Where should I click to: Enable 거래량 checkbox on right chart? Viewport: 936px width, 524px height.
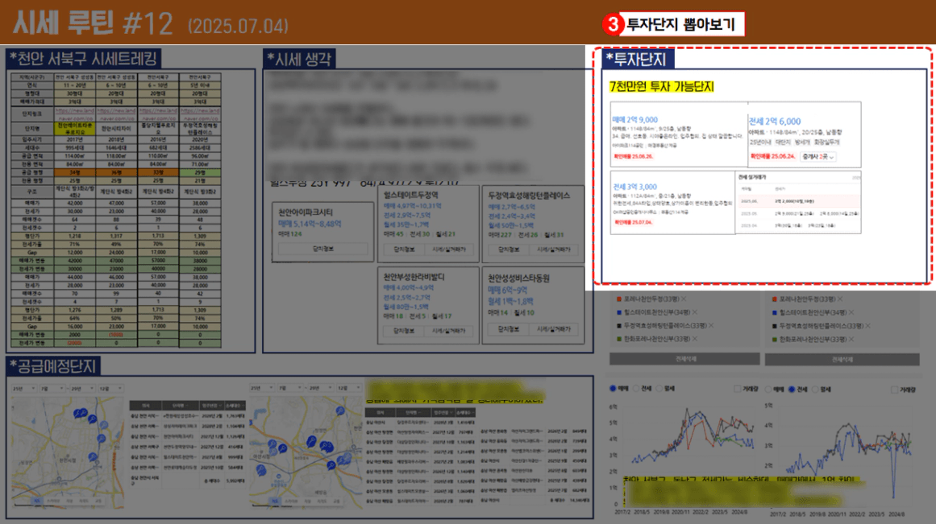[x=894, y=389]
